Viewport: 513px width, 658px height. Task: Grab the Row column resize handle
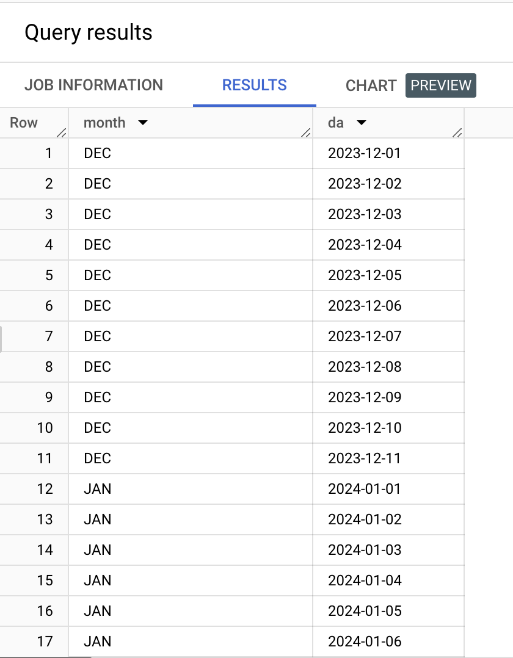coord(61,133)
